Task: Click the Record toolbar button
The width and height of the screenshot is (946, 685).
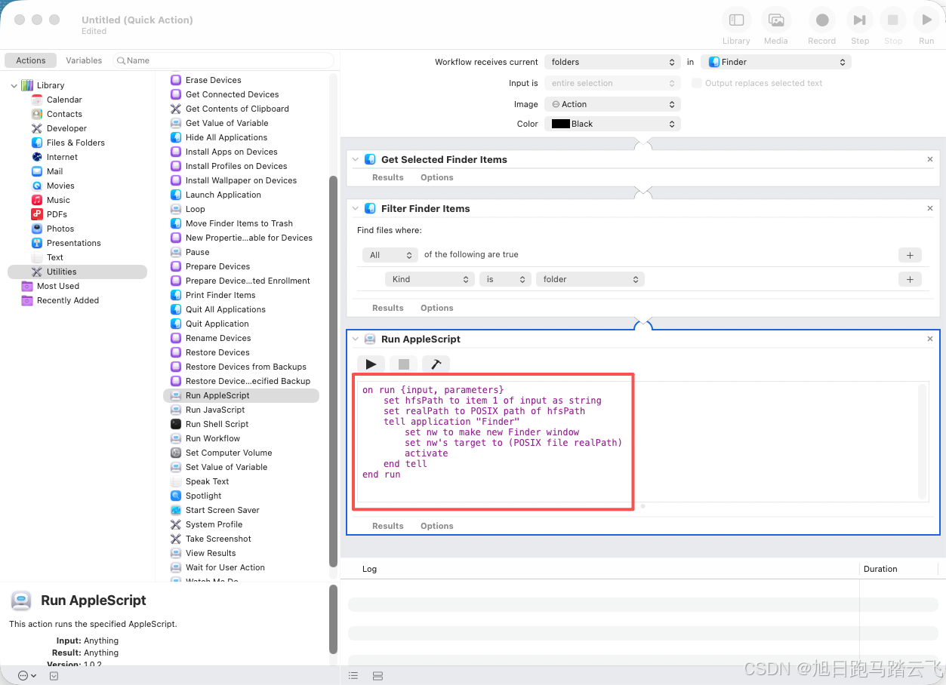Action: pyautogui.click(x=822, y=20)
